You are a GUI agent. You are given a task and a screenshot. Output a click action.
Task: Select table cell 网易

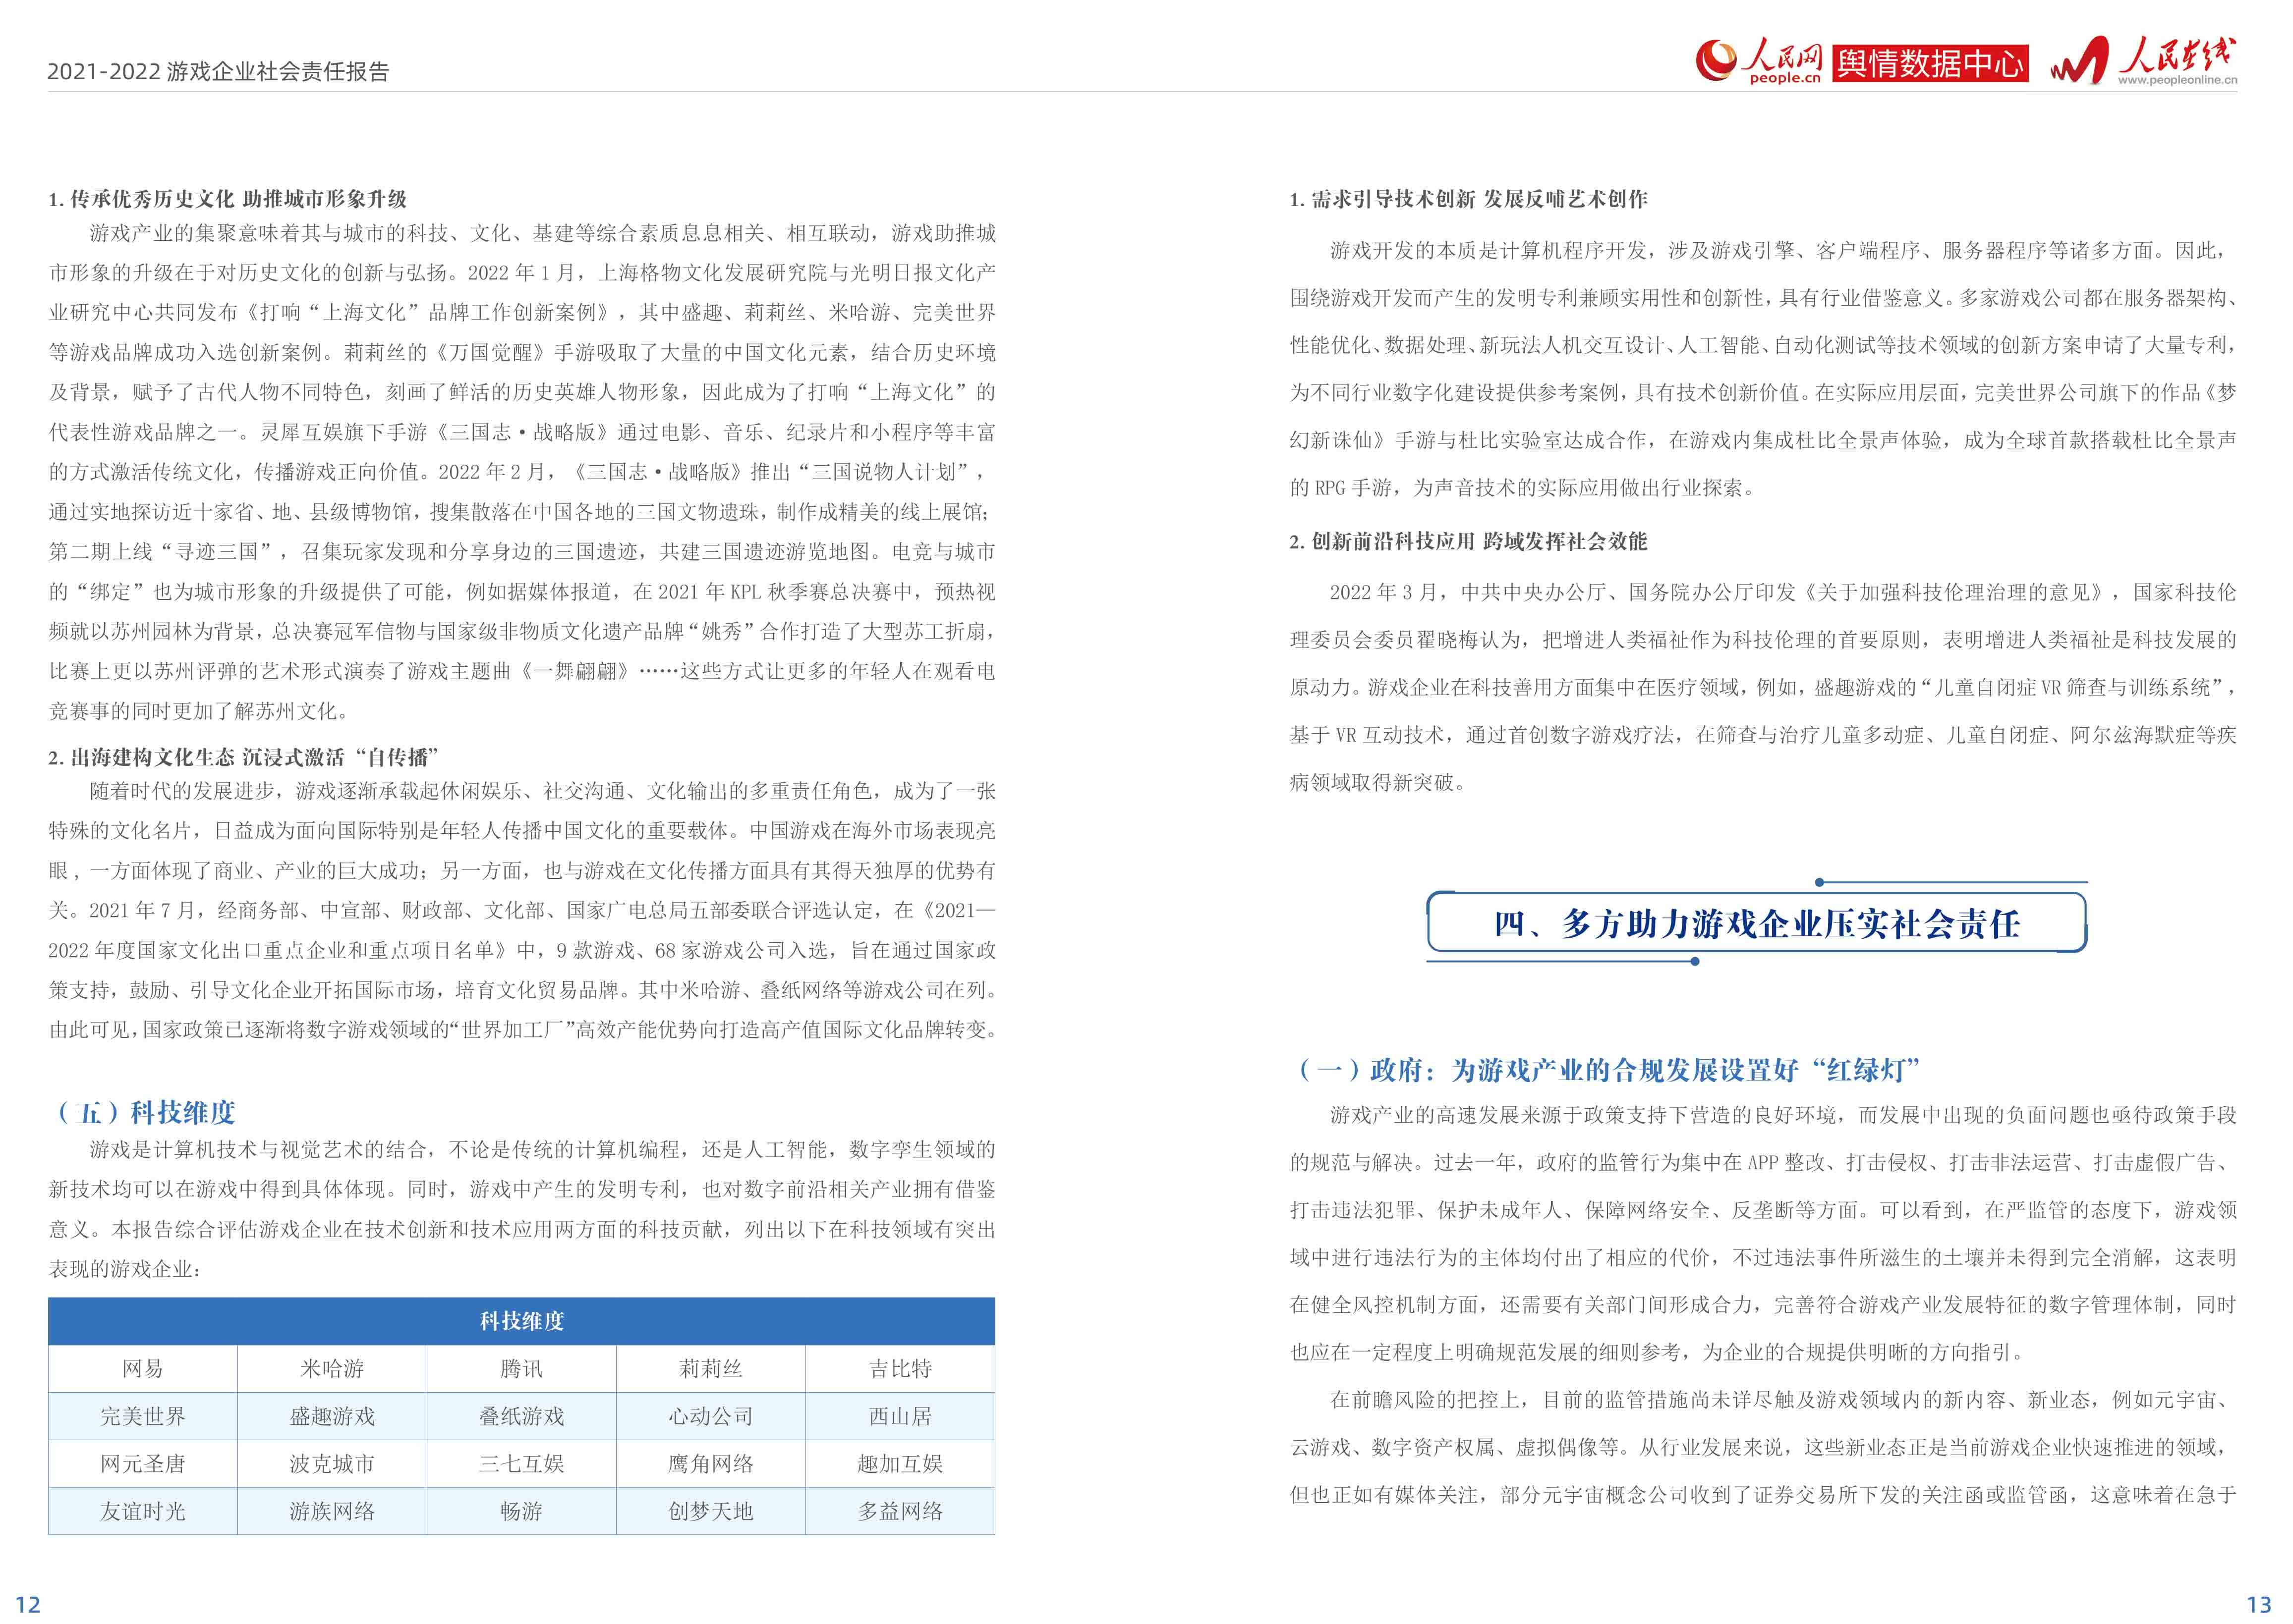tap(142, 1369)
